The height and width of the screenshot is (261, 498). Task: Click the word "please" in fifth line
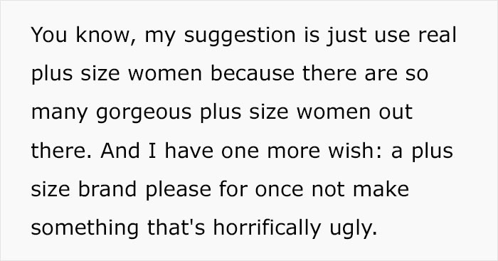point(178,191)
